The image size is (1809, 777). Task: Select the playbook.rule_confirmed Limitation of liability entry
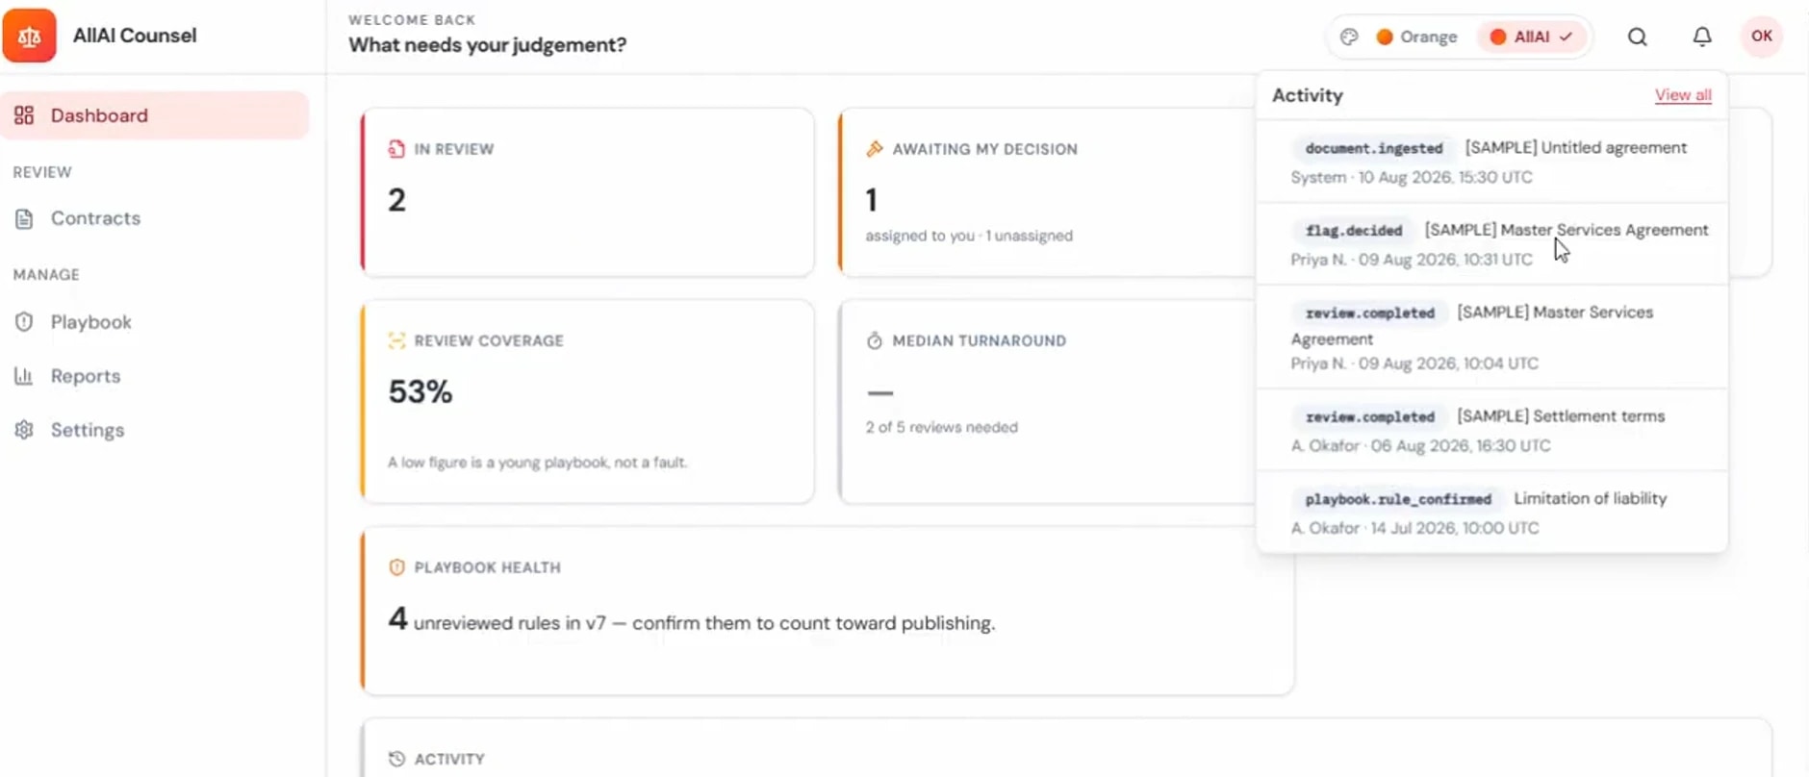click(x=1491, y=513)
